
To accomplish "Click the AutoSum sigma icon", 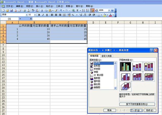I will pyautogui.click(x=77, y=10).
